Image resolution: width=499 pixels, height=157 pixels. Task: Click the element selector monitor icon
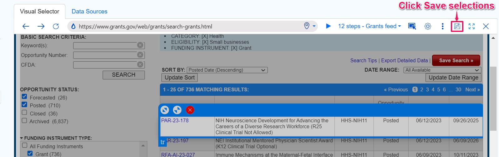(412, 26)
